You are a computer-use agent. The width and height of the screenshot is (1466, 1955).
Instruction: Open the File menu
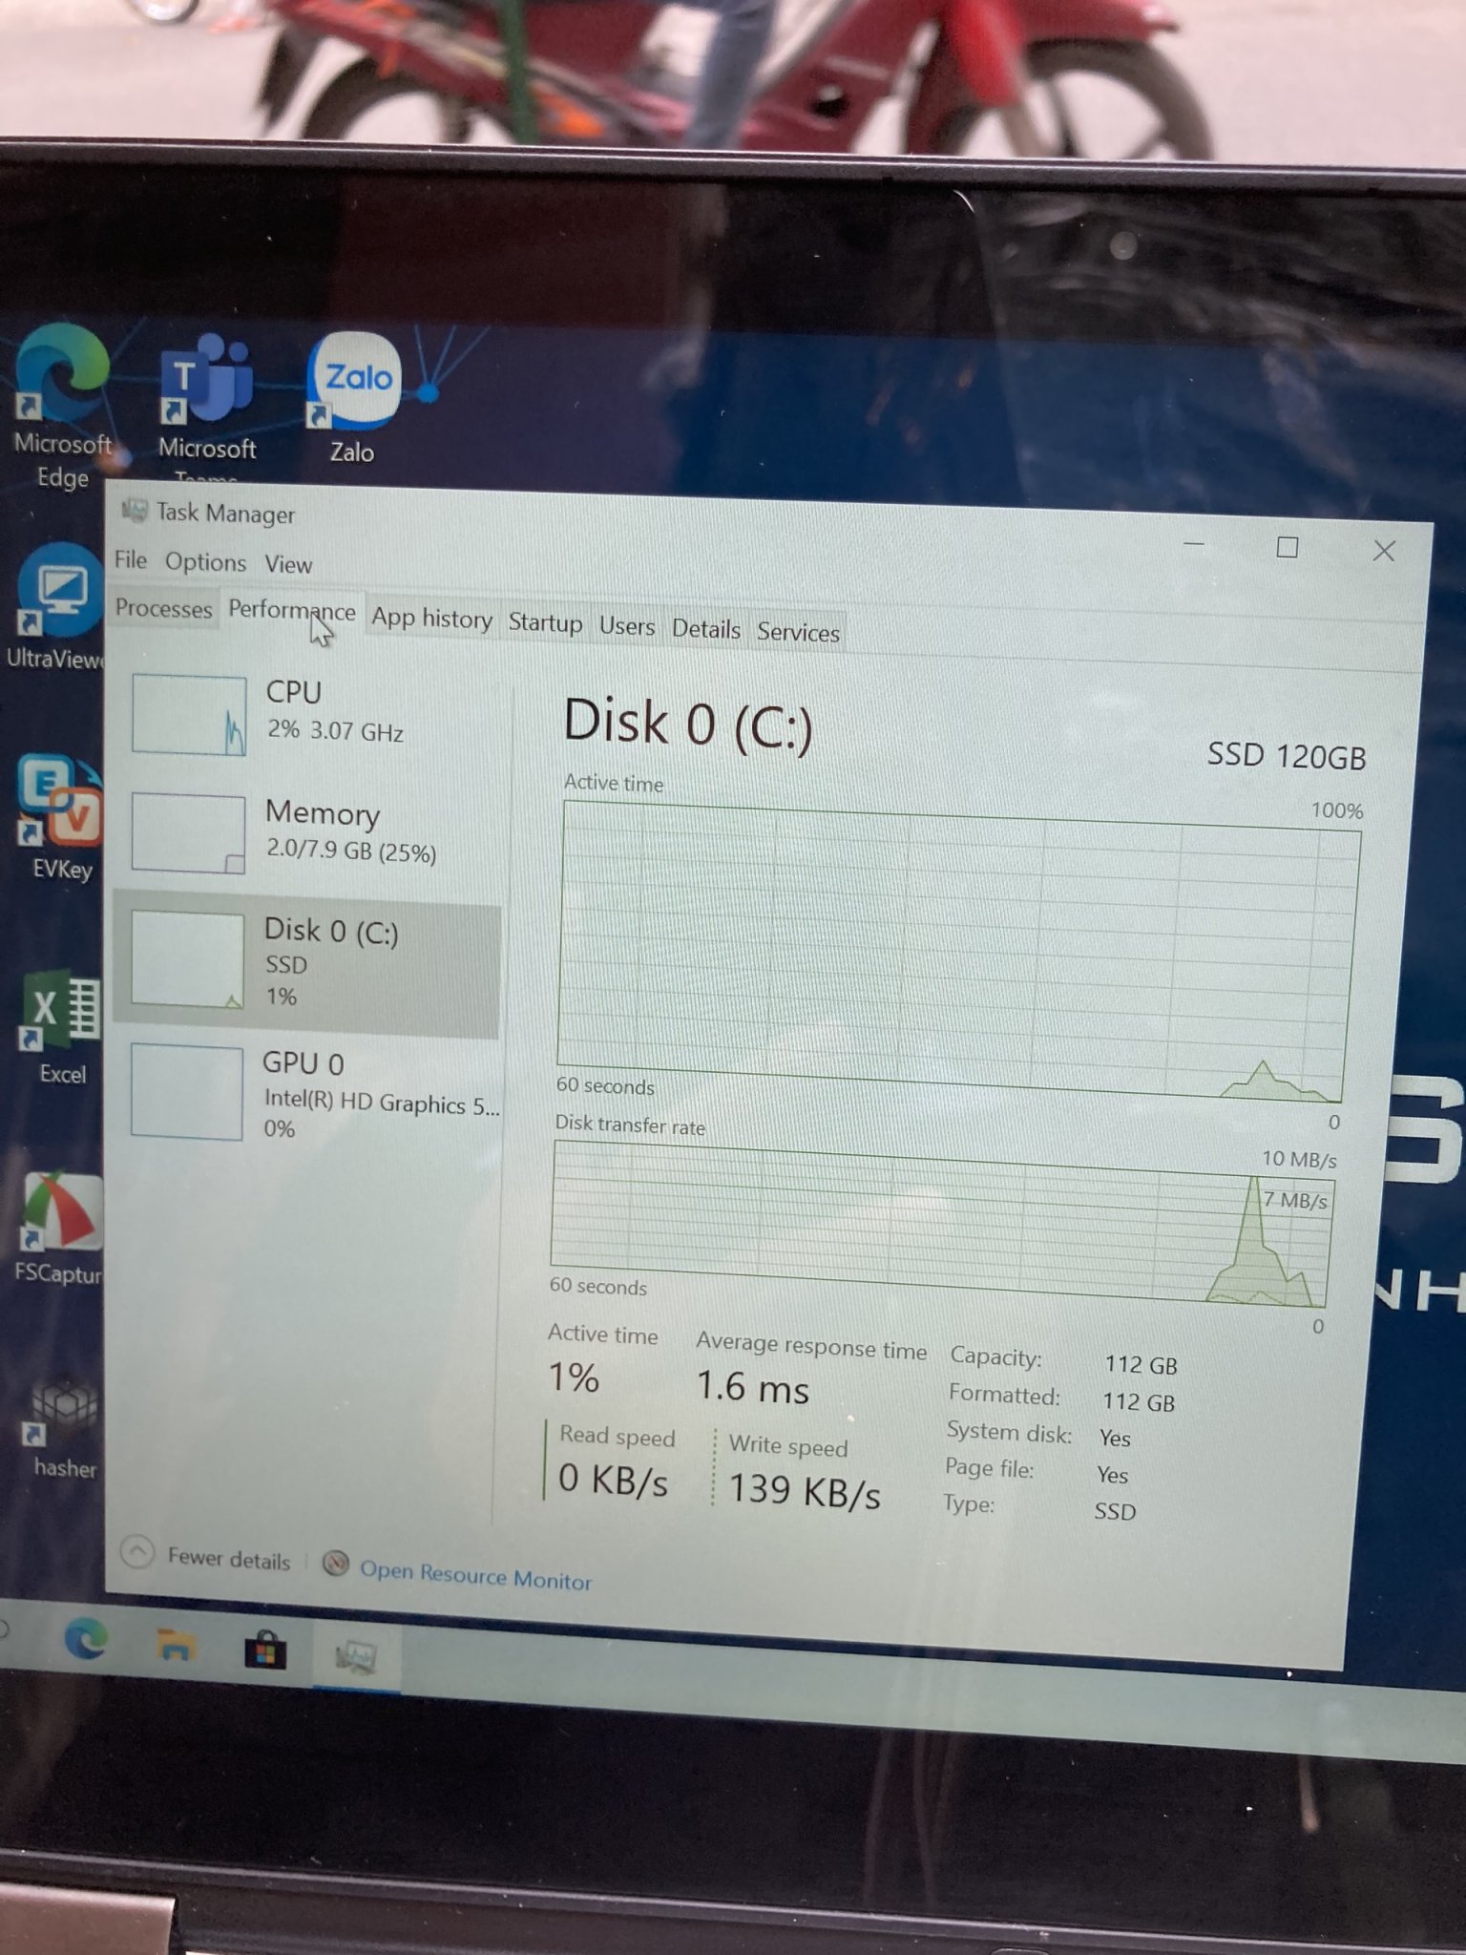[131, 559]
